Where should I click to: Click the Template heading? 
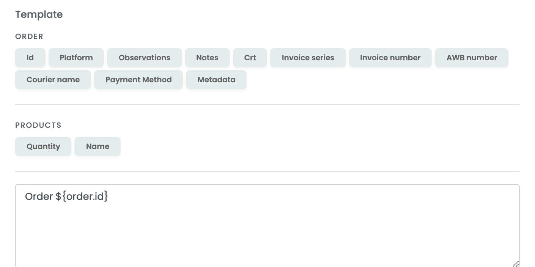[39, 14]
